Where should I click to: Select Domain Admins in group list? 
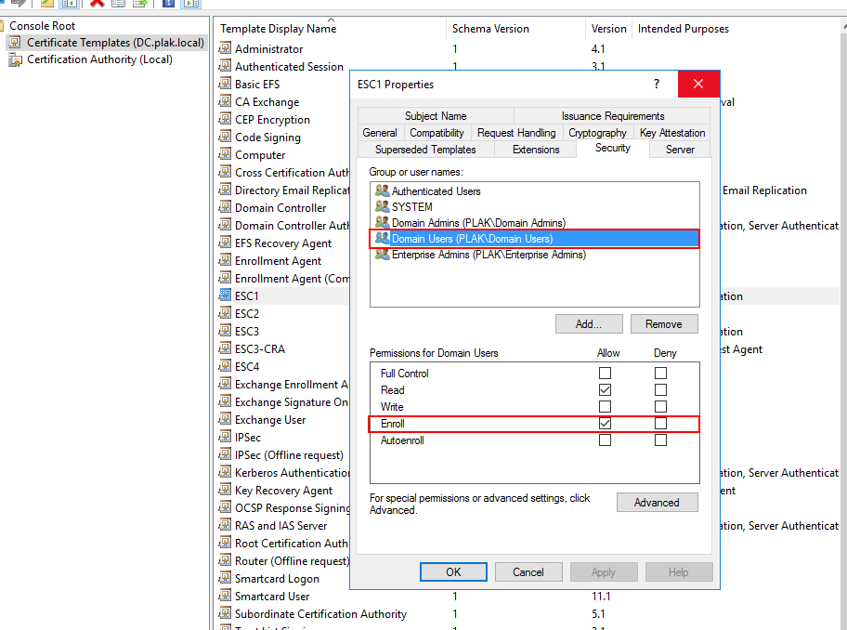click(478, 223)
